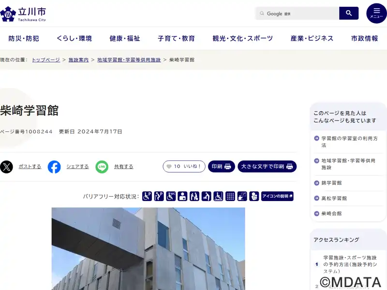Image resolution: width=387 pixels, height=290 pixels.
Task: Click the X (Twitter) share icon
Action: (6, 167)
